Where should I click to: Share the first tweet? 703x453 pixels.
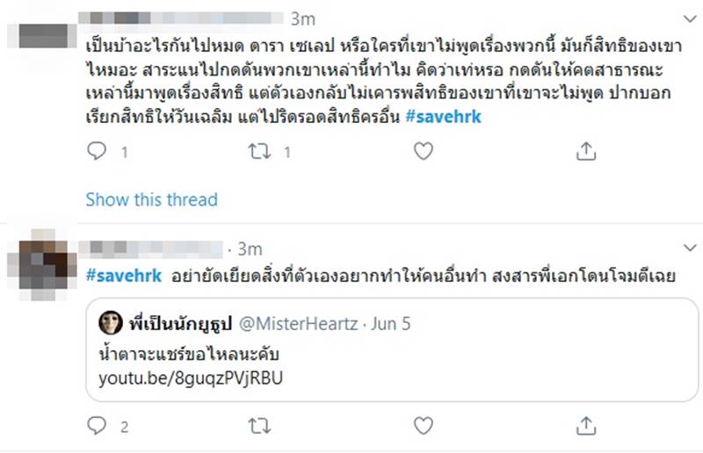pos(586,152)
